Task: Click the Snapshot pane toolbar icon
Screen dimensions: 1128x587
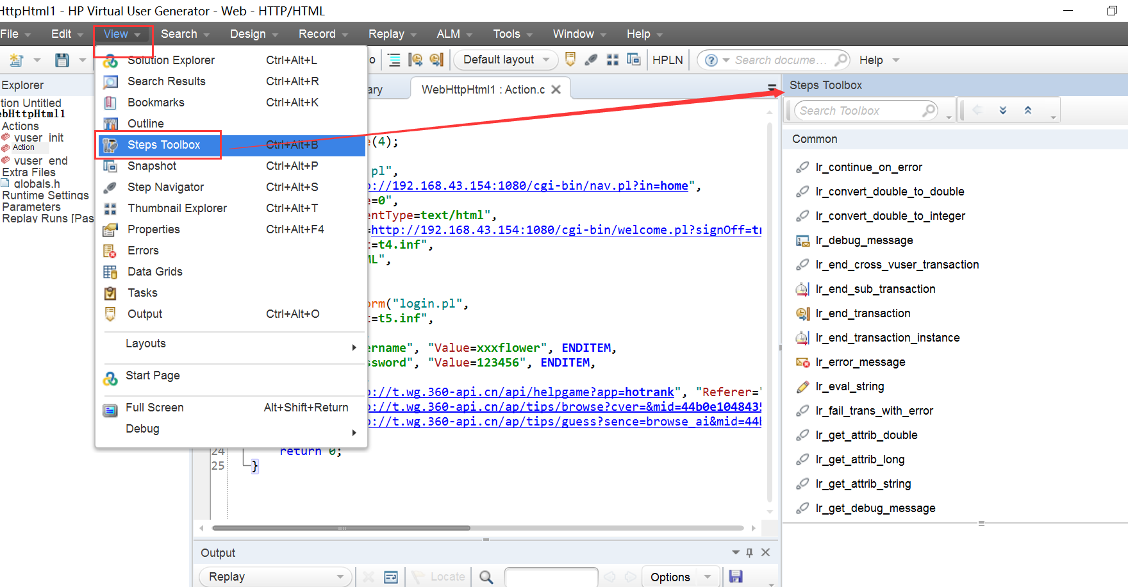Action: coord(634,60)
